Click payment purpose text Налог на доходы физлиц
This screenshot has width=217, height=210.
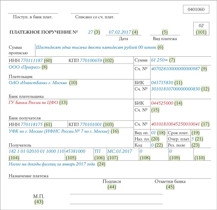[52, 164]
